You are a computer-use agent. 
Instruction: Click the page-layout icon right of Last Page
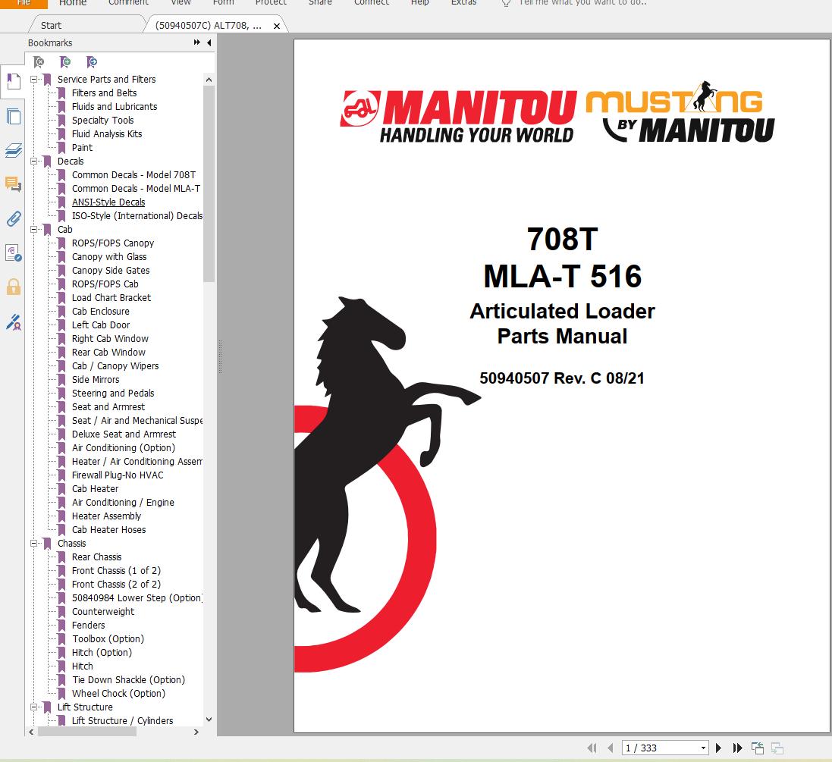click(758, 748)
